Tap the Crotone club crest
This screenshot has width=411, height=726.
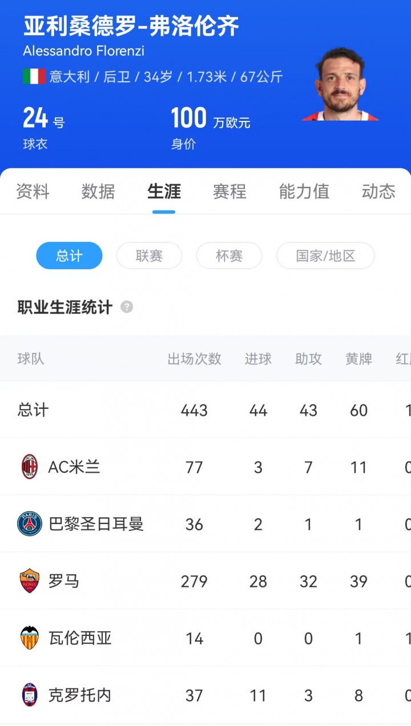pyautogui.click(x=30, y=695)
